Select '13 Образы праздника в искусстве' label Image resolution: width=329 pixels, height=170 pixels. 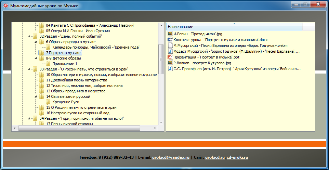coord(76,91)
